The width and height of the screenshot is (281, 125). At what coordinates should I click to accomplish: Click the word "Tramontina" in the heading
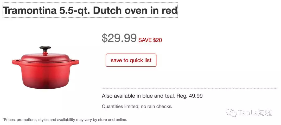click(x=30, y=11)
